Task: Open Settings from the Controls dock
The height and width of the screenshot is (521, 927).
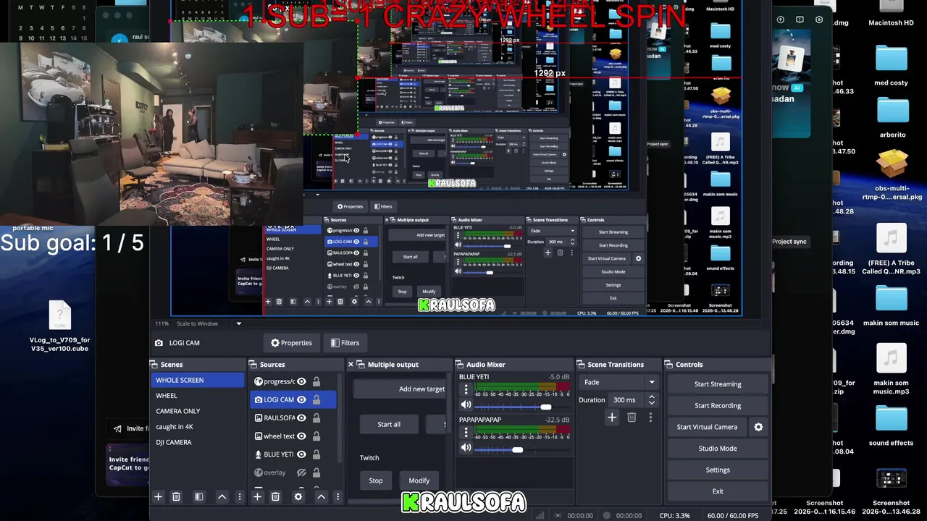Action: click(718, 470)
